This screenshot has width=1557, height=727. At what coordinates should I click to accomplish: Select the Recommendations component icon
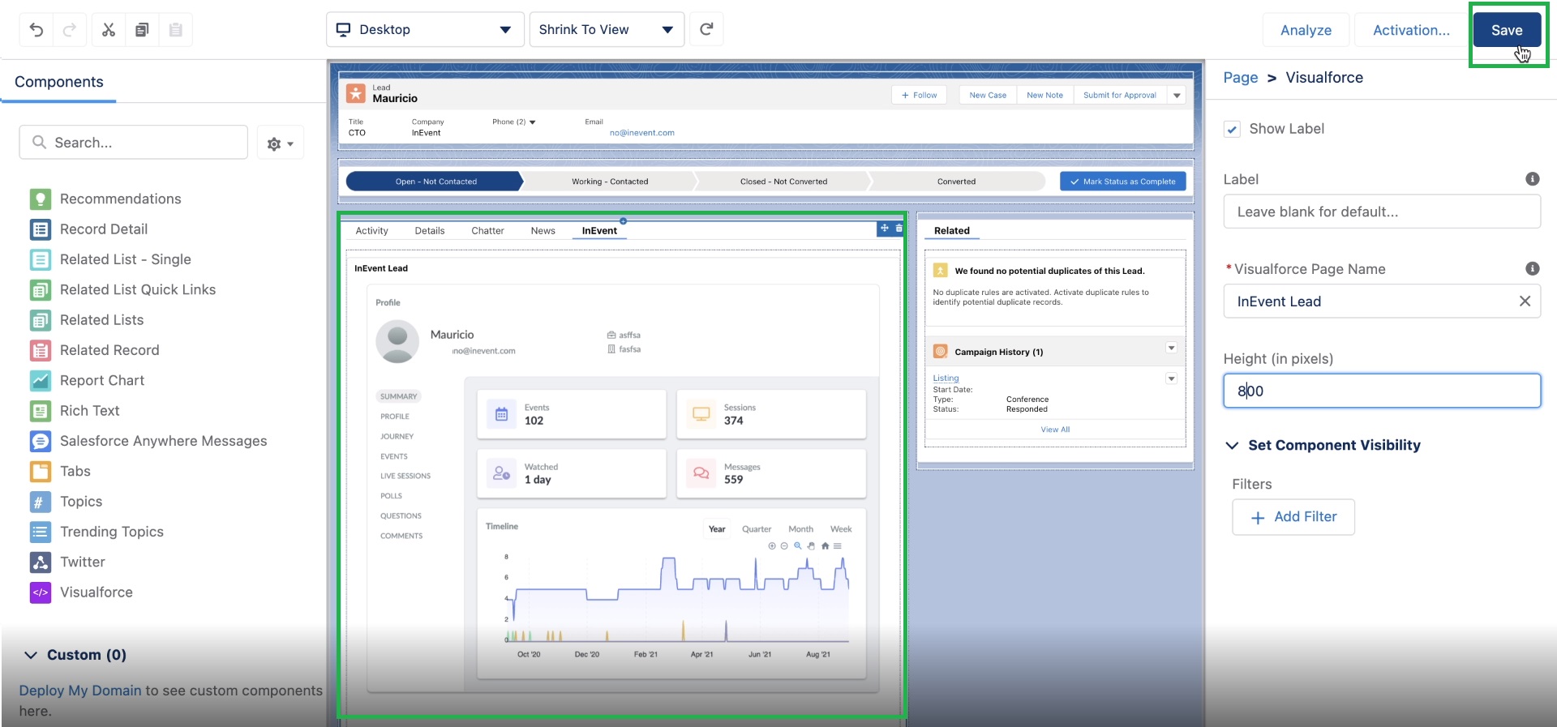(x=41, y=199)
